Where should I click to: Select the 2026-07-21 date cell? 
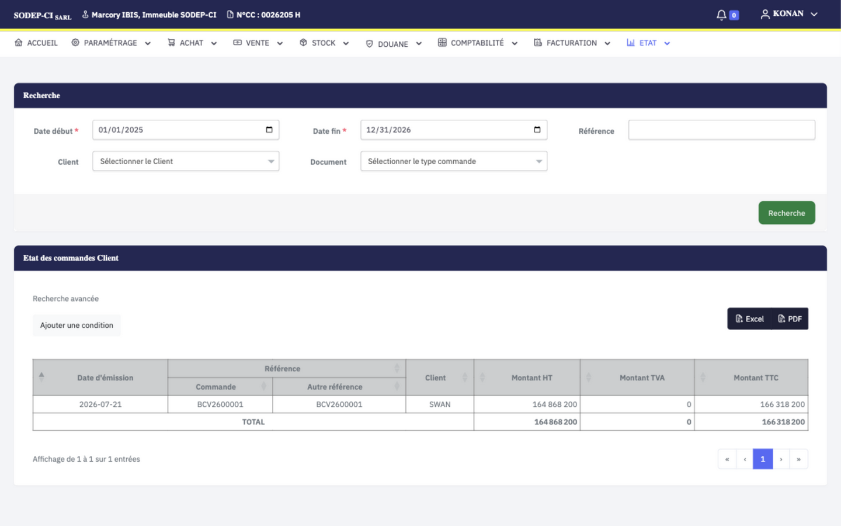pos(100,404)
